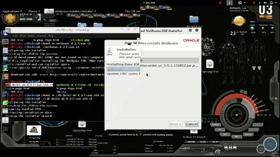Minimize the NetBeans IDE Installer window
Image resolution: width=280 pixels, height=157 pixels.
pyautogui.click(x=190, y=30)
